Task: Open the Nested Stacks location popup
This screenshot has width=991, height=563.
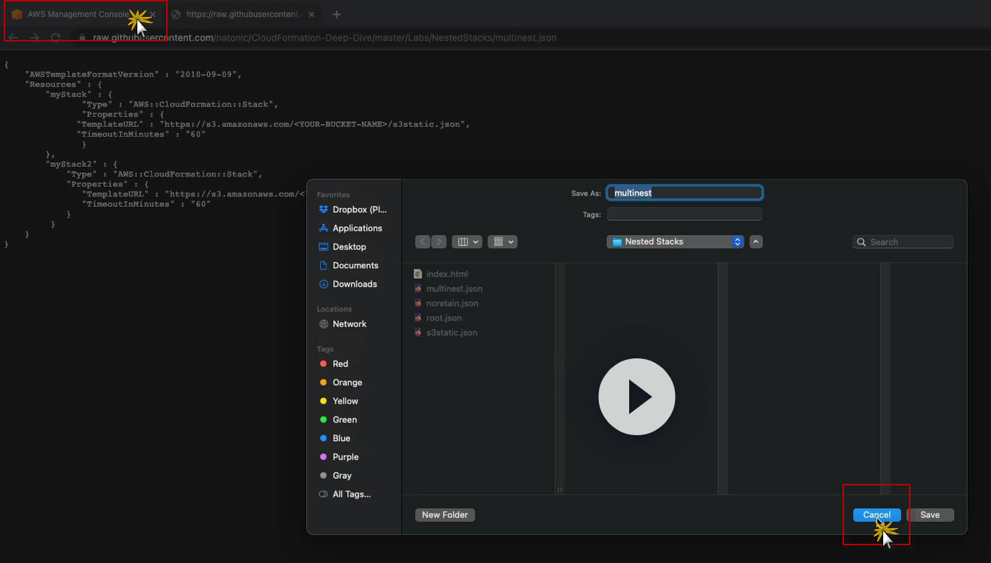Action: [x=675, y=242]
